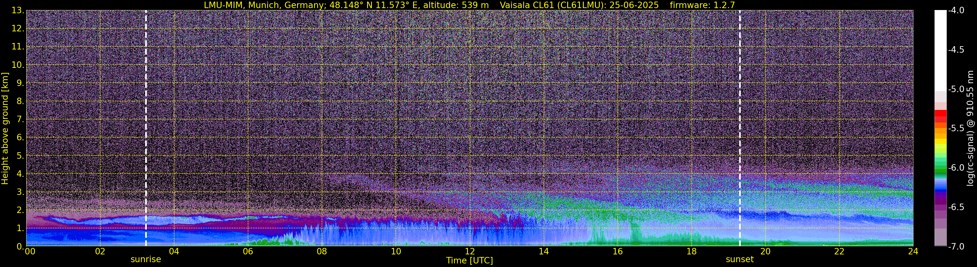Image resolution: width=977 pixels, height=267 pixels.
Task: Click the '9.' height axis tick label
Action: [x=20, y=83]
